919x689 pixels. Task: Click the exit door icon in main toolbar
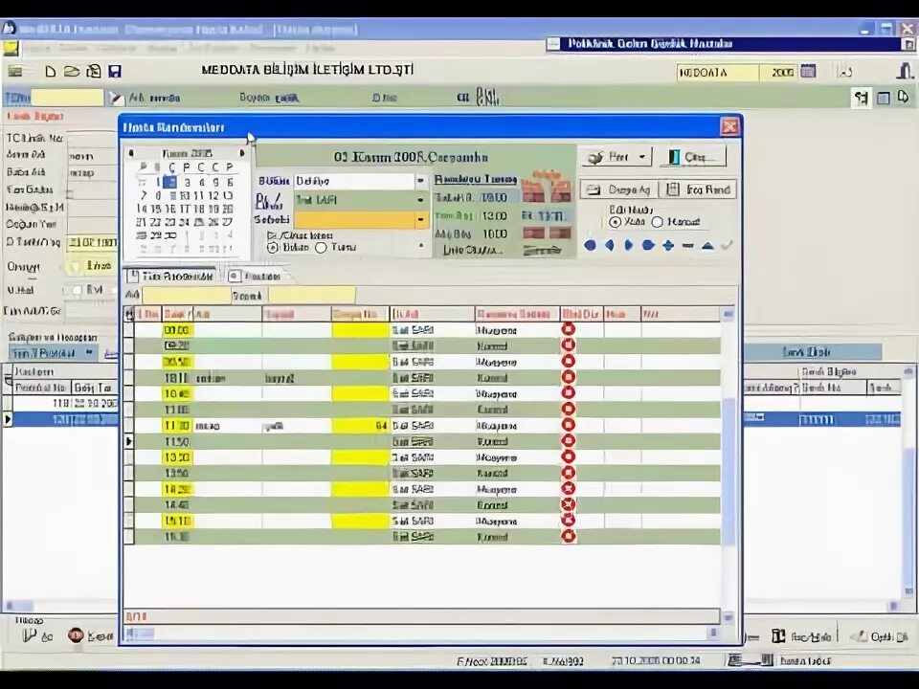[x=905, y=71]
